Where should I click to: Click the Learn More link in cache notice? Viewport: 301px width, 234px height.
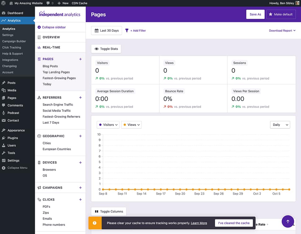point(199,223)
